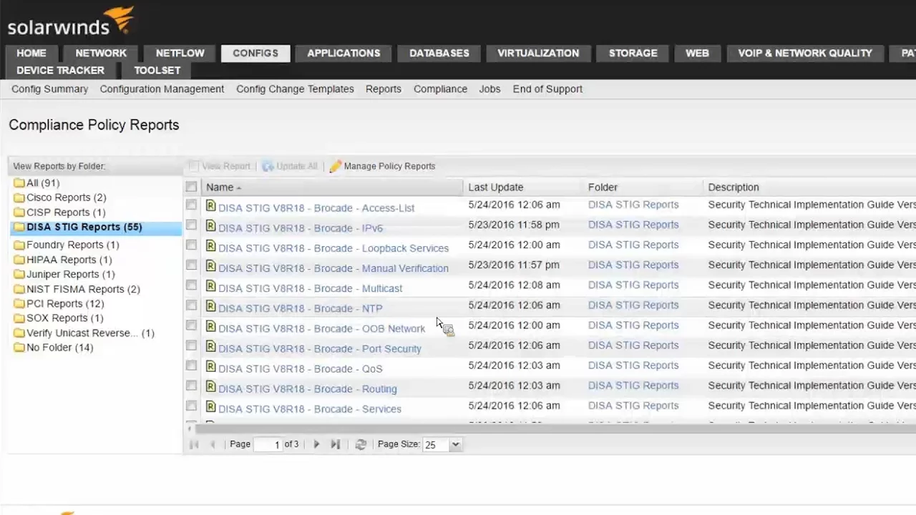Refresh the reports grid

point(361,444)
